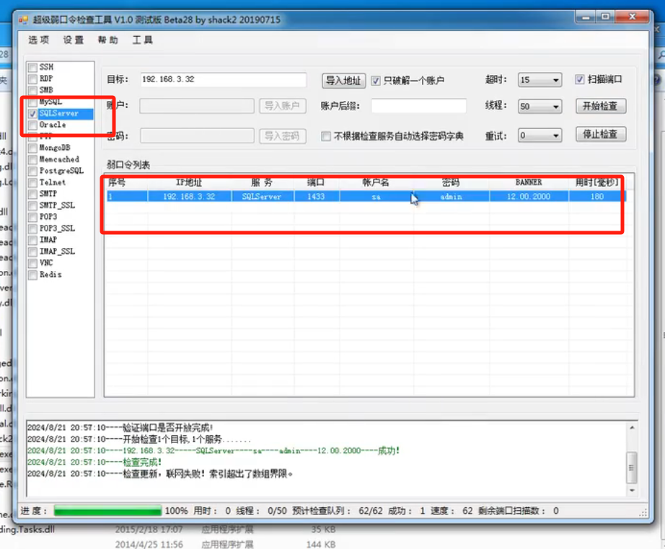
Task: Sort by the BANNER column header
Action: click(529, 182)
